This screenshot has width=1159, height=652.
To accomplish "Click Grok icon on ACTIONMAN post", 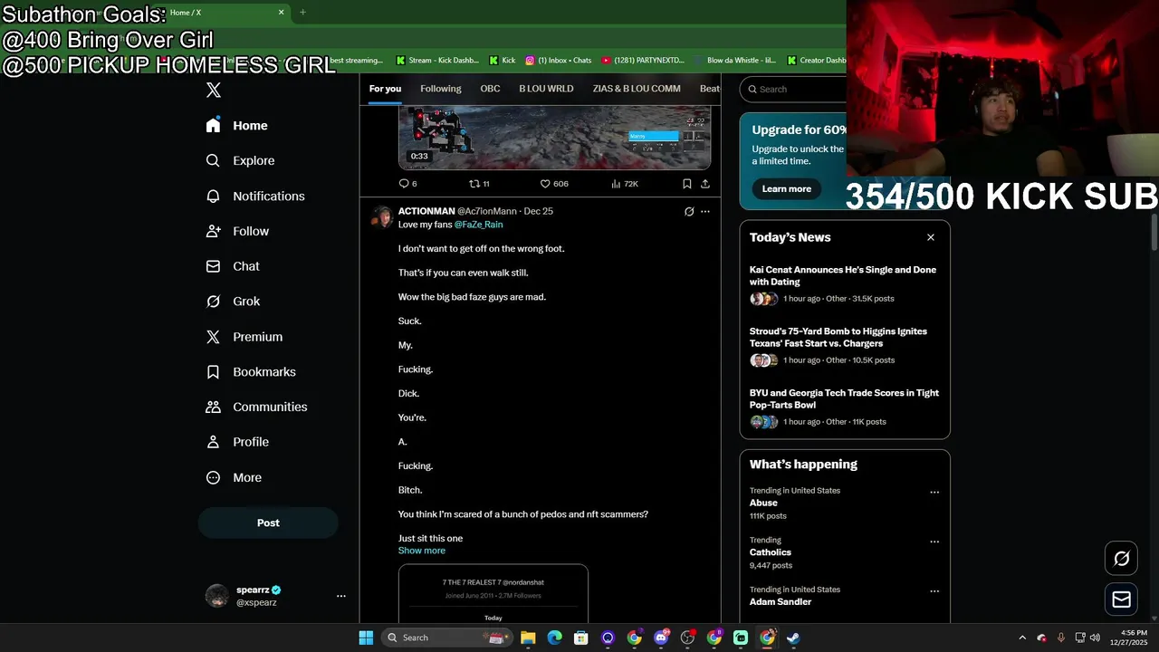I will tap(689, 211).
